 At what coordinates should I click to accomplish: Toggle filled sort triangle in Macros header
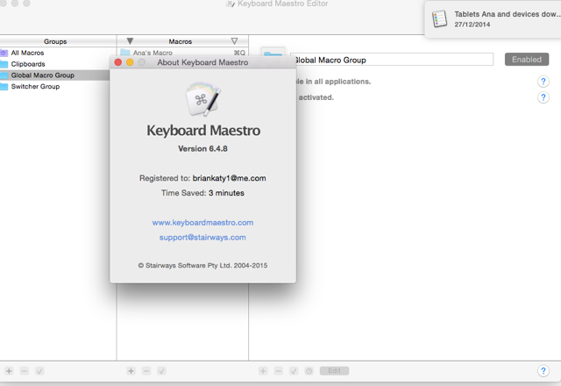pyautogui.click(x=130, y=41)
